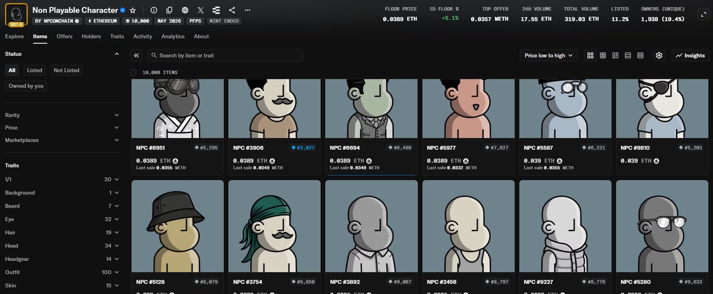
Task: Expand the Marketplaces filter
Action: click(62, 140)
